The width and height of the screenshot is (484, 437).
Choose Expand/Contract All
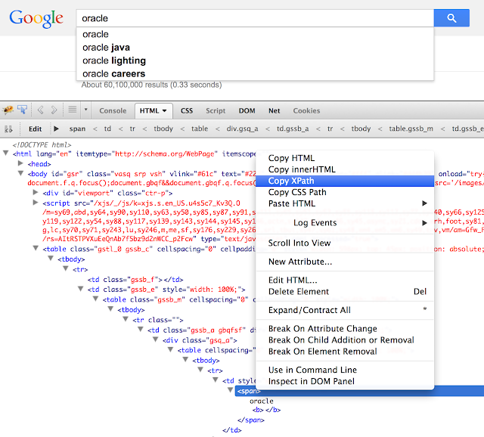[x=345, y=310]
